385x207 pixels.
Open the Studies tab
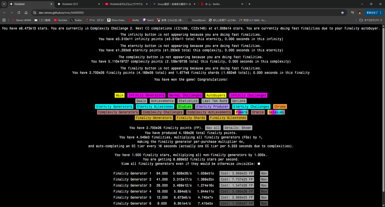click(184, 107)
